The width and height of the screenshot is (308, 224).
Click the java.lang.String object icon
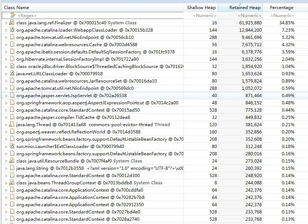pyautogui.click(x=12, y=168)
